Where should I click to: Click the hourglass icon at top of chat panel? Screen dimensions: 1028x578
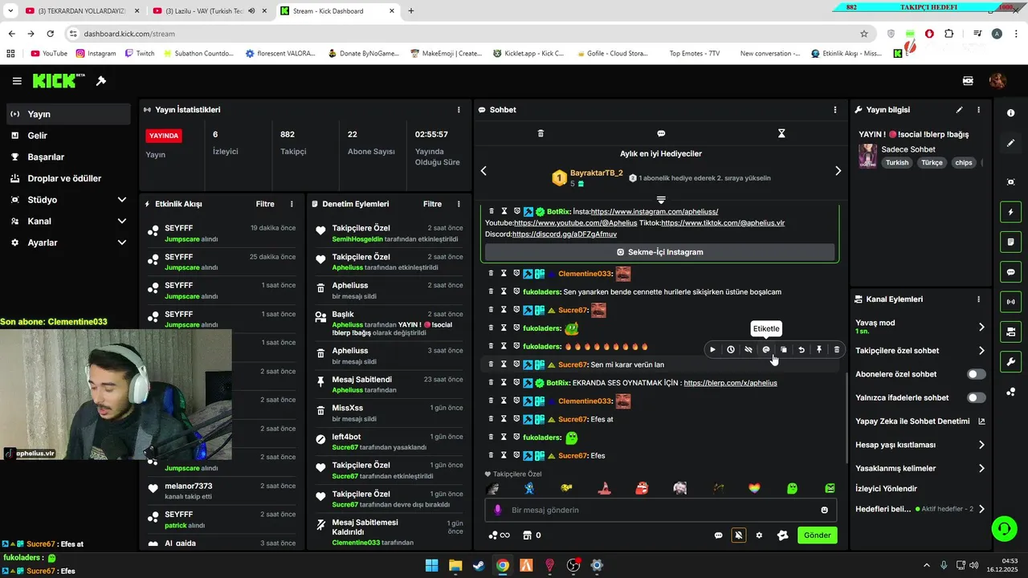tap(781, 133)
